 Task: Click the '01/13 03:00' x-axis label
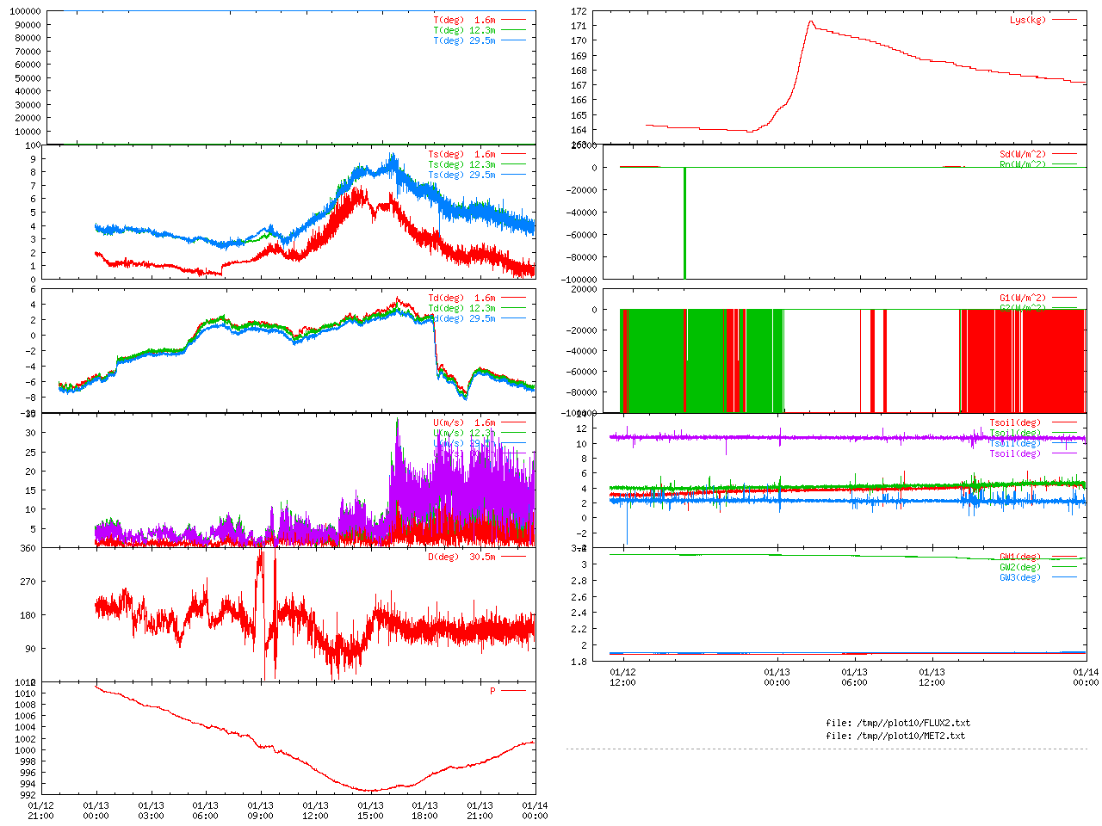pos(151,811)
